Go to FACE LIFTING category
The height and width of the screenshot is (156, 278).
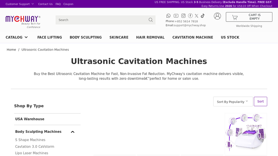[50, 37]
